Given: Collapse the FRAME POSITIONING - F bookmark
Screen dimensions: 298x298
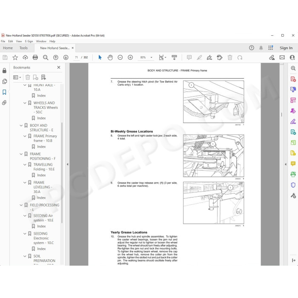Looking at the screenshot, I should pyautogui.click(x=21, y=154).
